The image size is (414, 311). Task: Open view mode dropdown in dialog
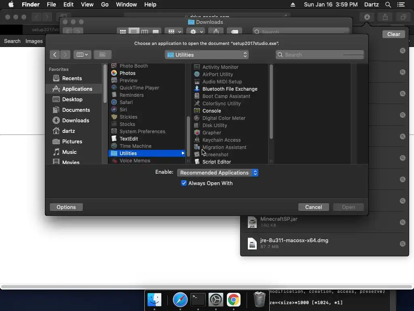[82, 55]
